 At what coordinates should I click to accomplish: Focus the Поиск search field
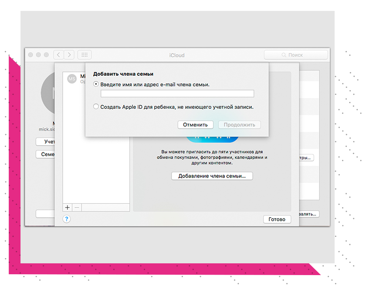[296, 55]
